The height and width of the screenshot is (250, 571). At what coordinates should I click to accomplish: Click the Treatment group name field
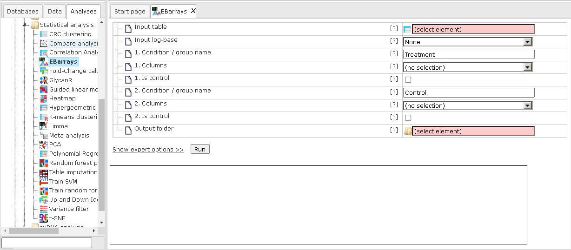[469, 54]
